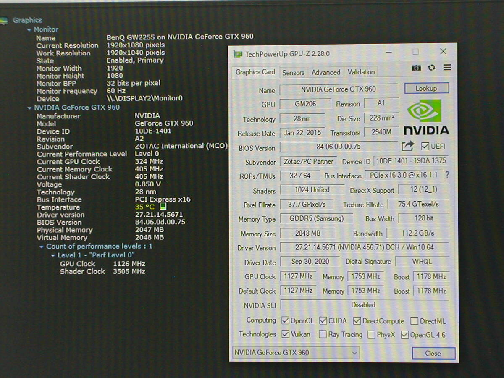This screenshot has height=378, width=504.
Task: Click the bus interface question mark
Action: 447,175
